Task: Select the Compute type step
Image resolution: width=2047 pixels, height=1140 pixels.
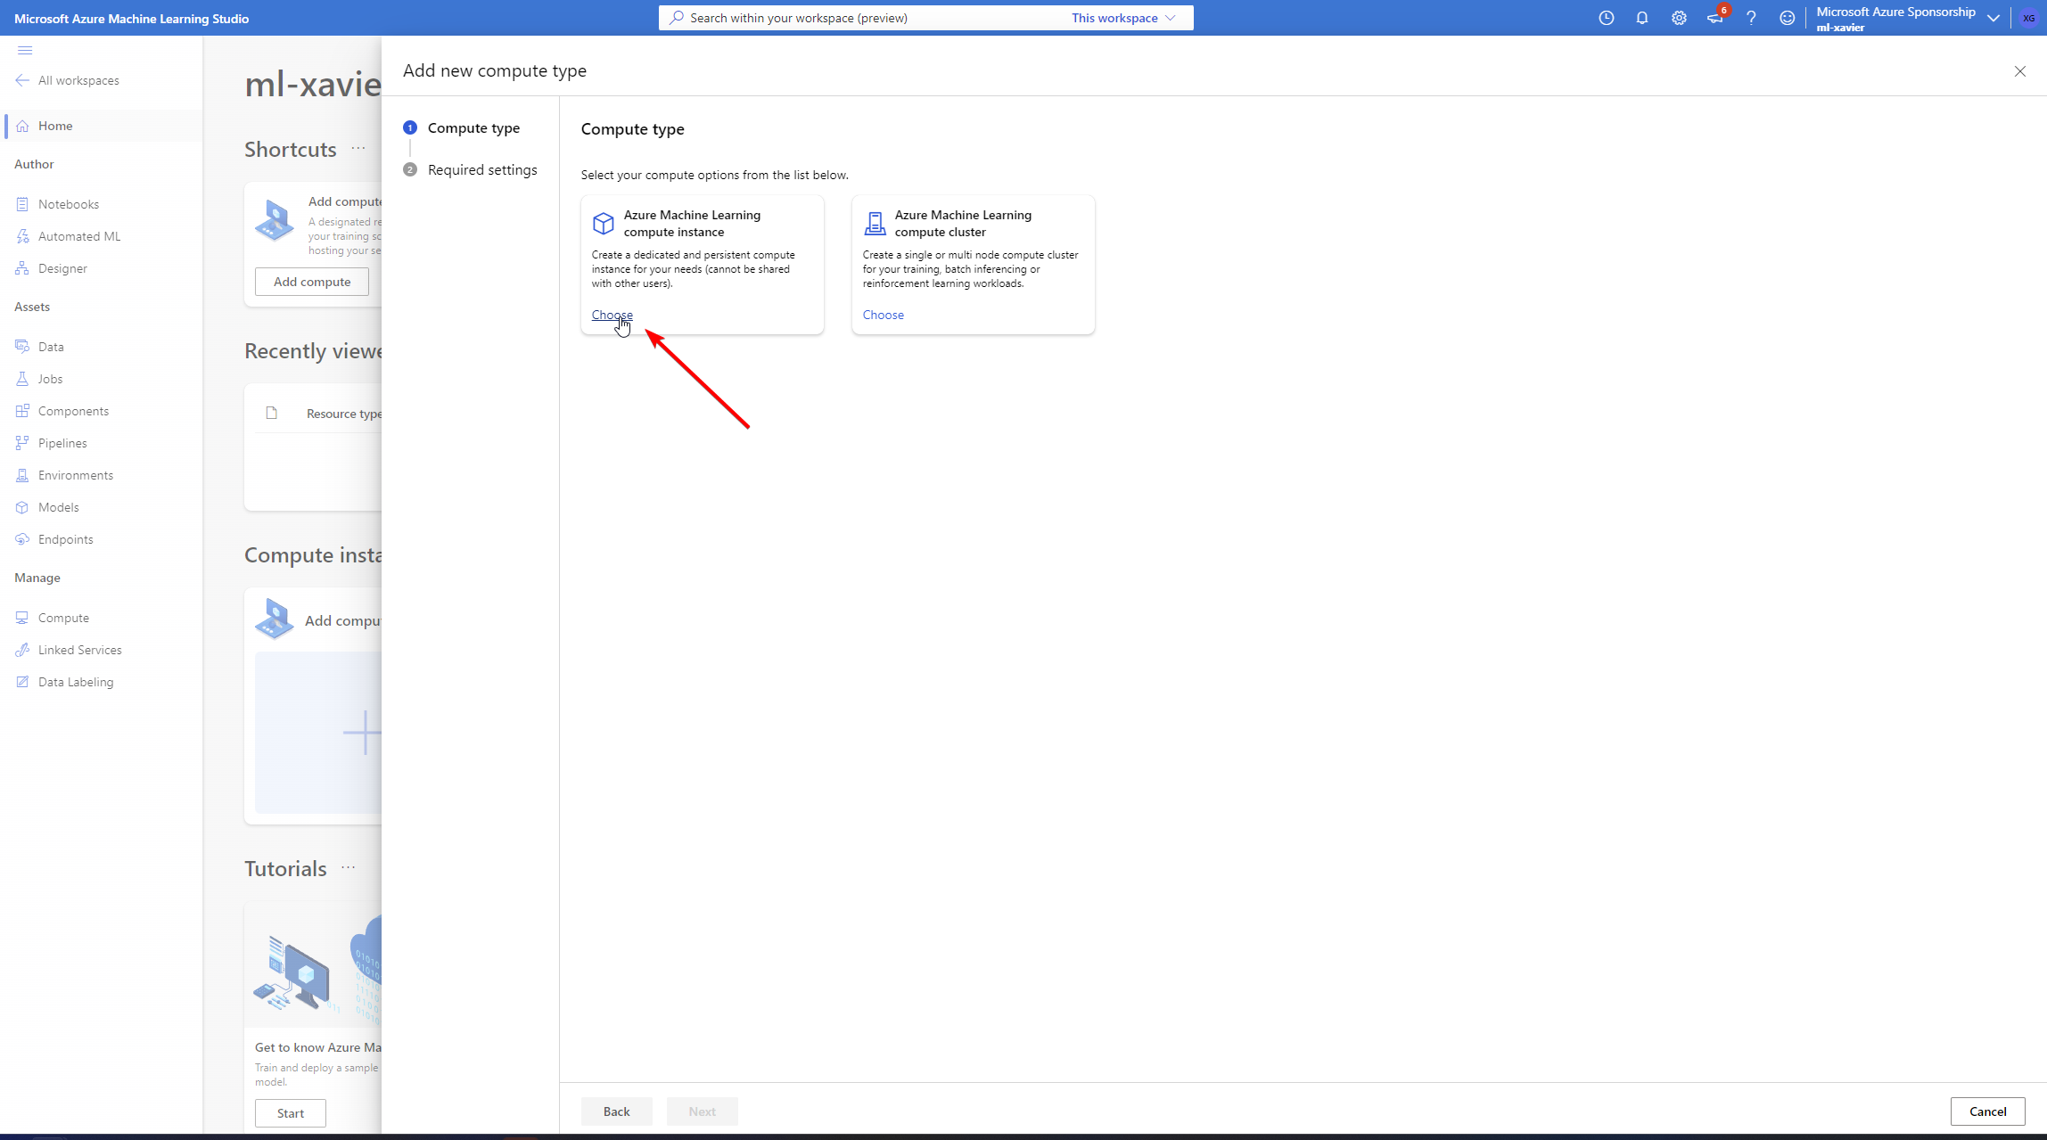Action: (x=473, y=127)
